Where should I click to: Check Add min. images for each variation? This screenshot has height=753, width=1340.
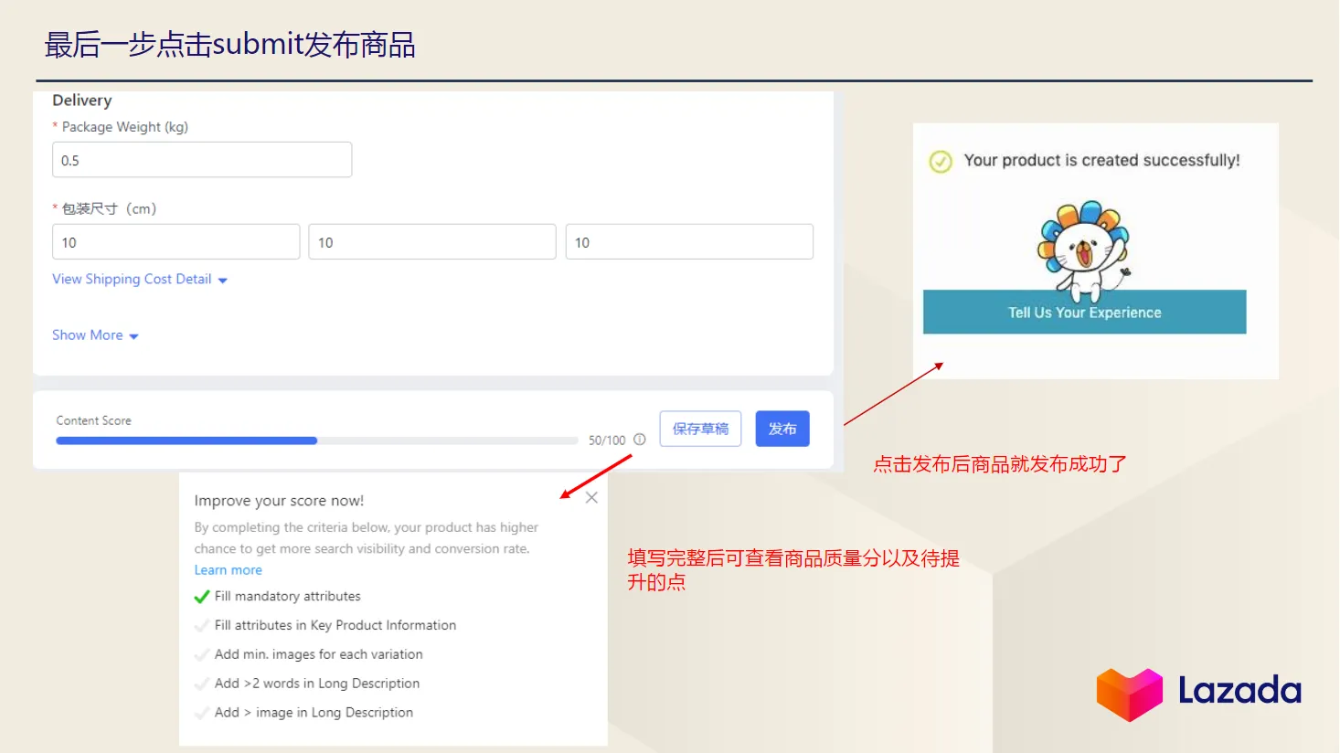pyautogui.click(x=202, y=654)
